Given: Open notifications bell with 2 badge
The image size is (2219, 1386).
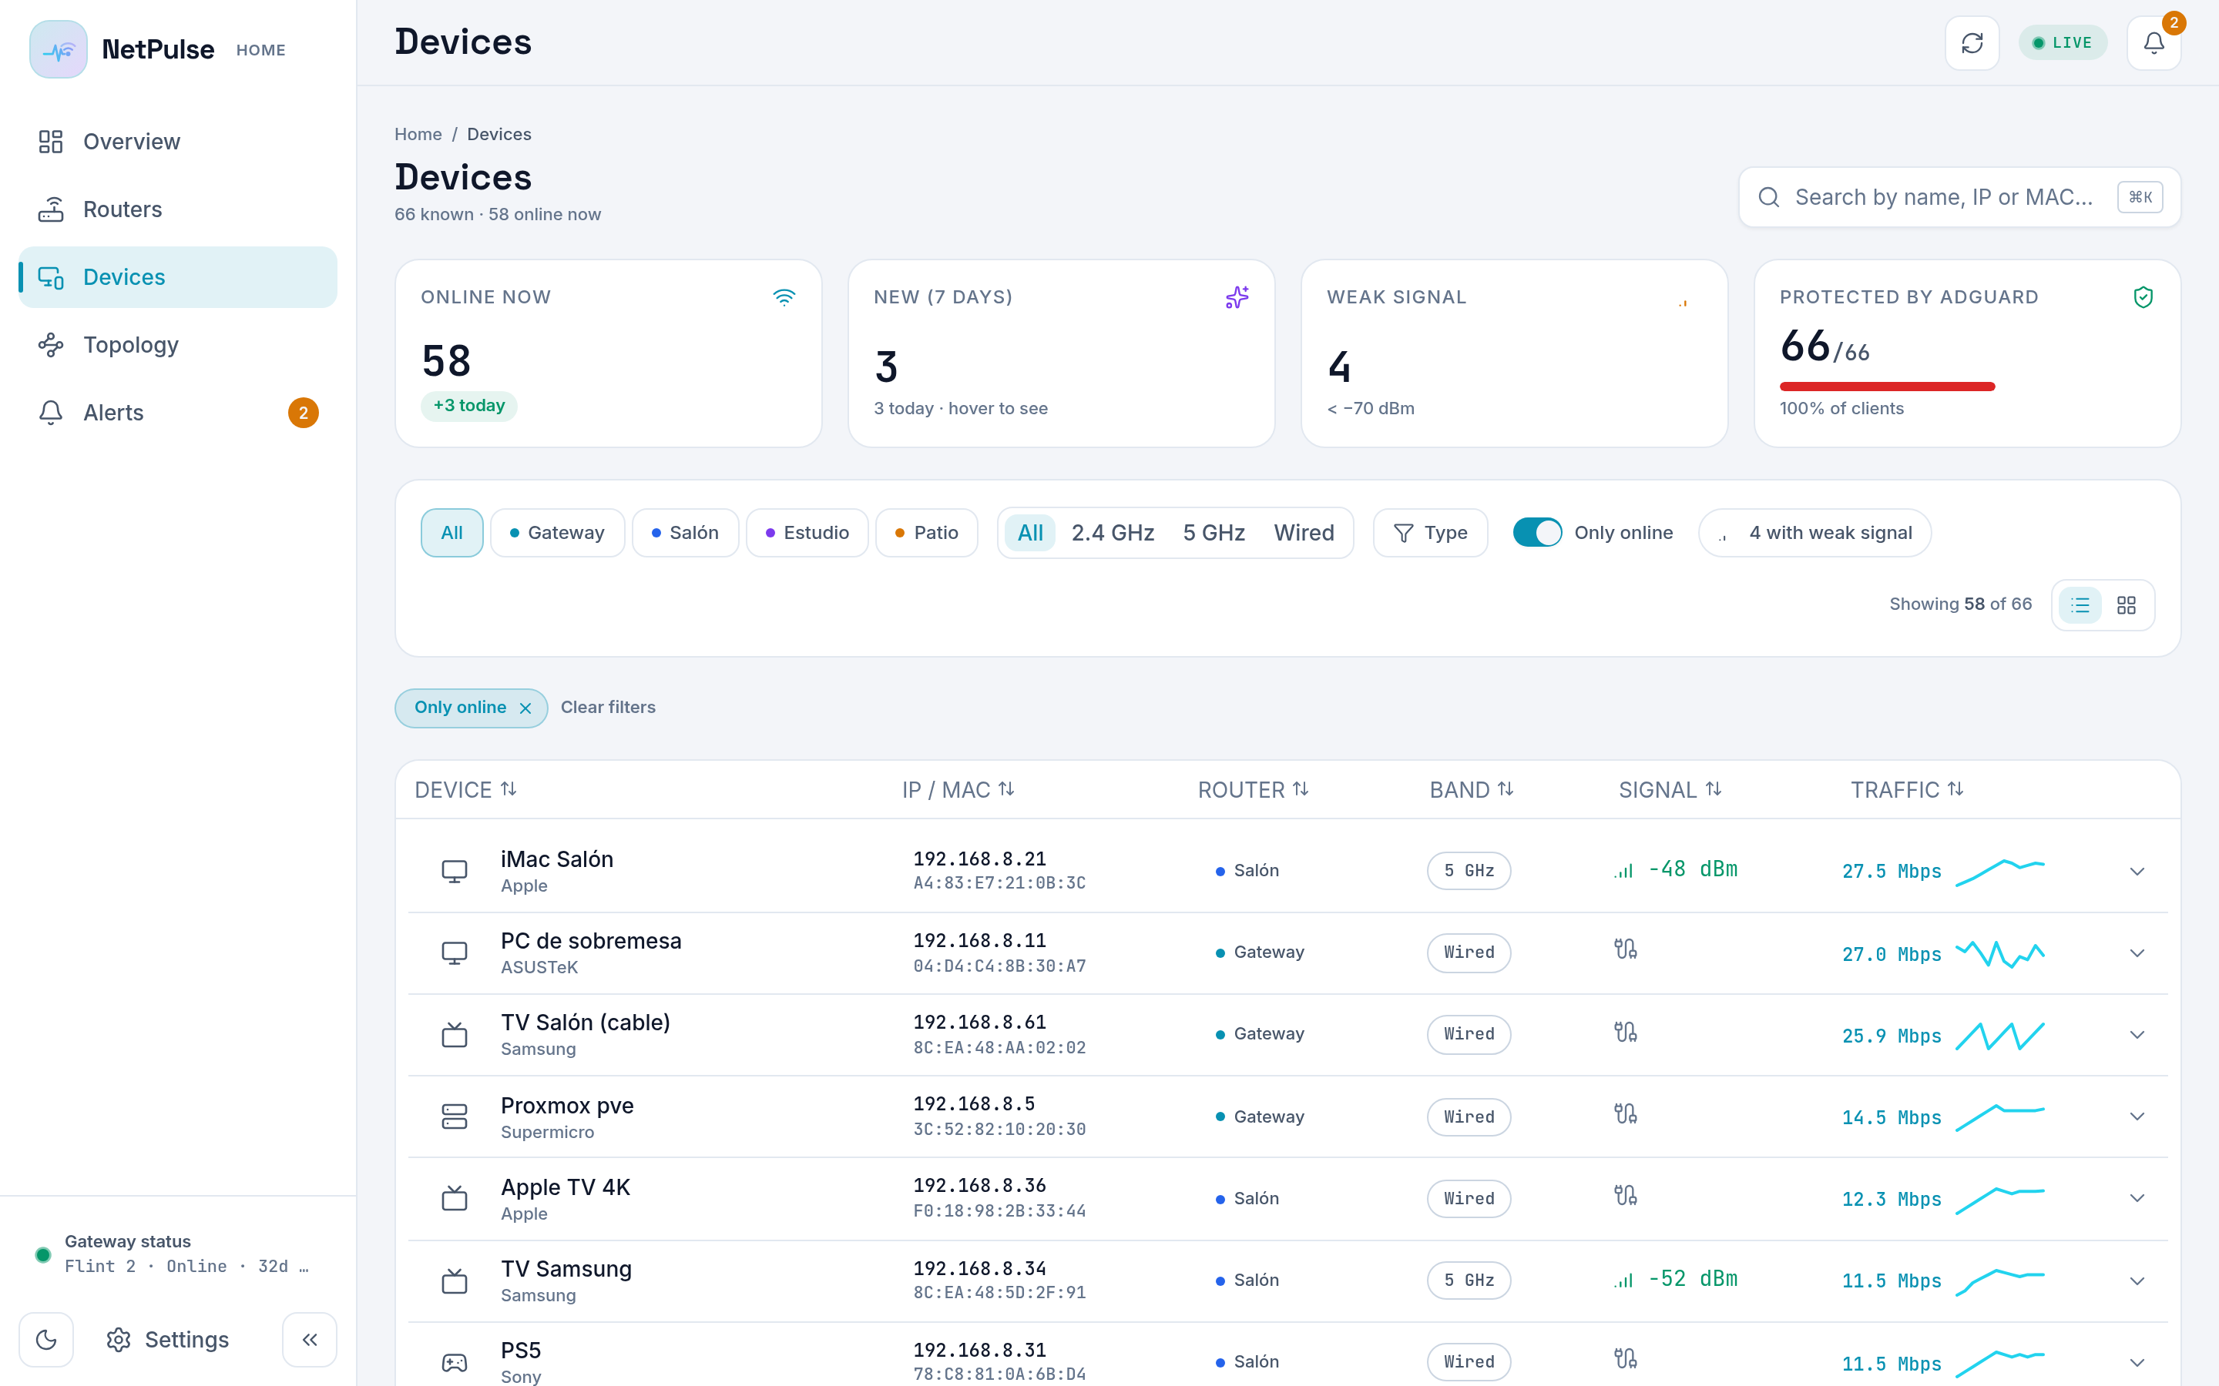Looking at the screenshot, I should point(2153,43).
